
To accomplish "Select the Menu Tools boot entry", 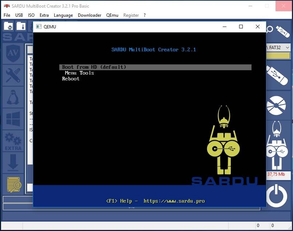I will [79, 73].
